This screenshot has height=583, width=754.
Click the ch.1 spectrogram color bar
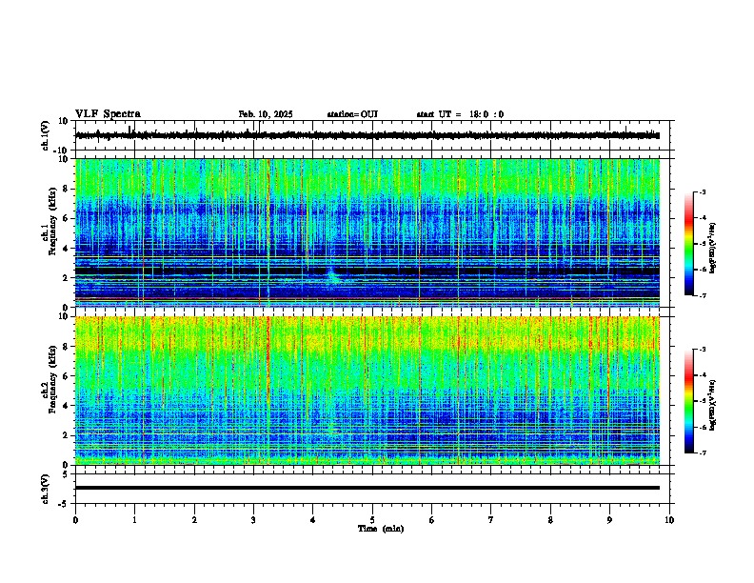pyautogui.click(x=689, y=244)
